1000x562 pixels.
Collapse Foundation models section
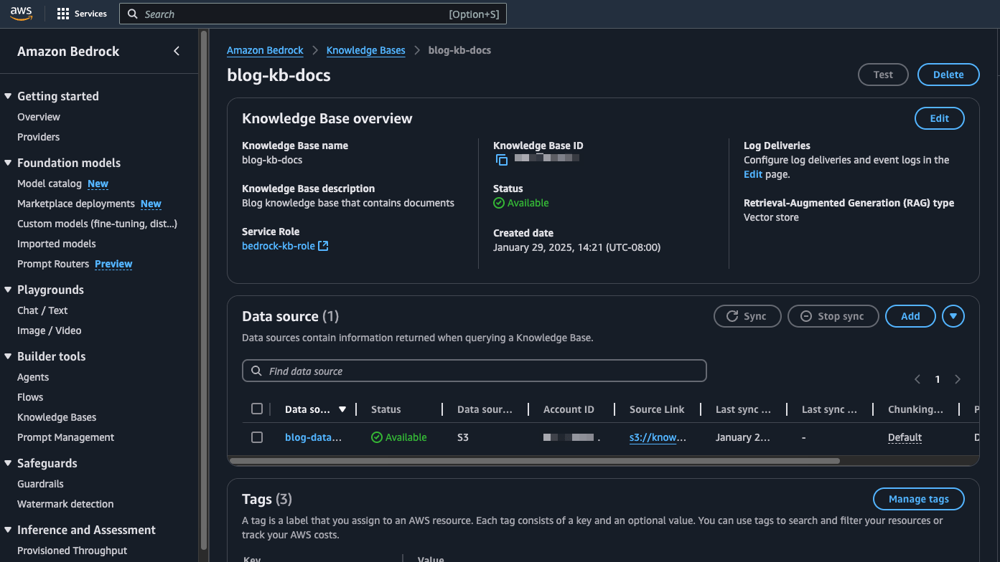click(x=8, y=163)
